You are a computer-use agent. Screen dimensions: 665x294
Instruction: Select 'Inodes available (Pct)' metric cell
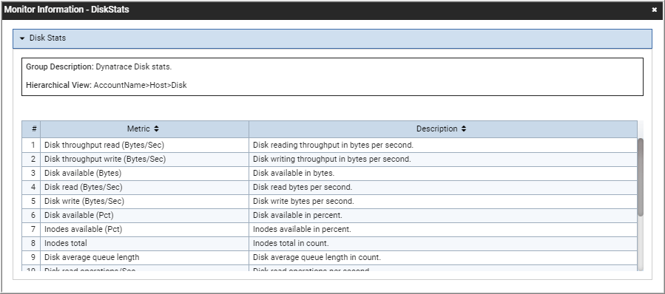point(145,229)
